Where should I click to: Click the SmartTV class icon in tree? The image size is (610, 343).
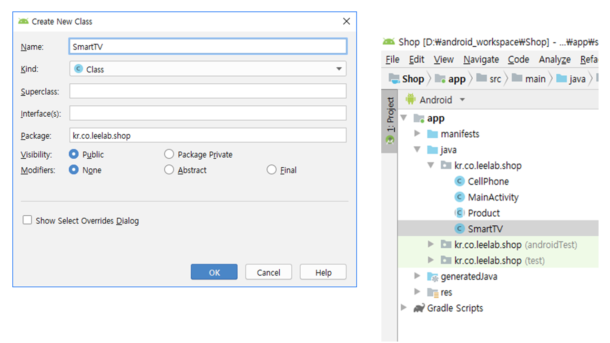click(x=459, y=229)
